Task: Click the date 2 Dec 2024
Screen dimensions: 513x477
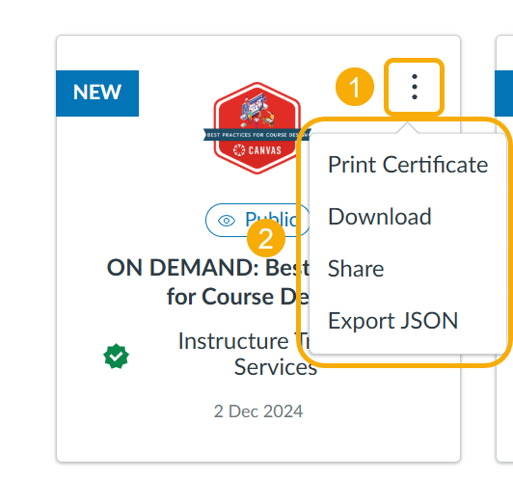Action: point(258,411)
